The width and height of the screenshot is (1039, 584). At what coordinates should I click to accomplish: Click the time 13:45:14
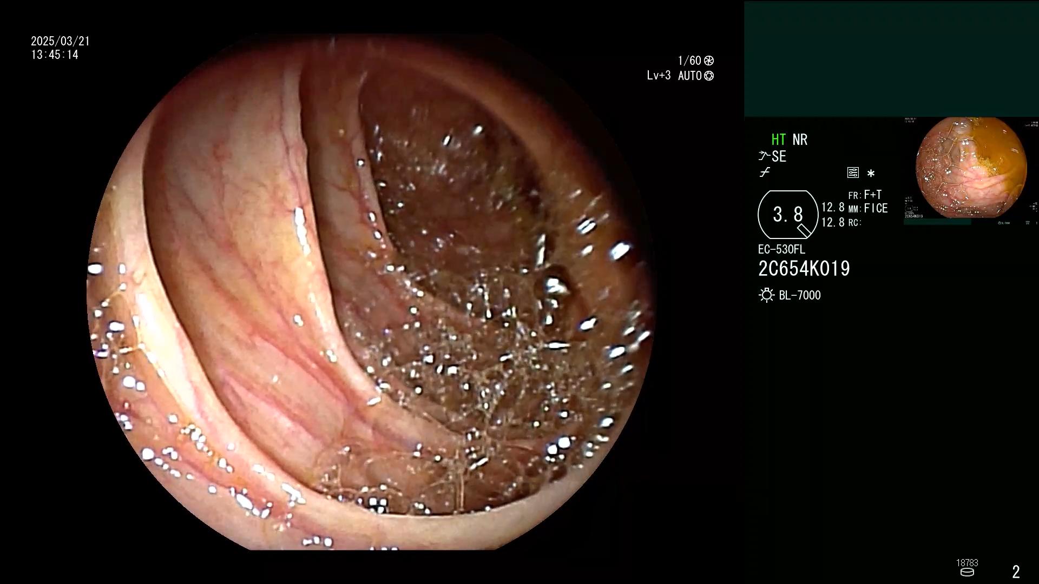[x=55, y=55]
